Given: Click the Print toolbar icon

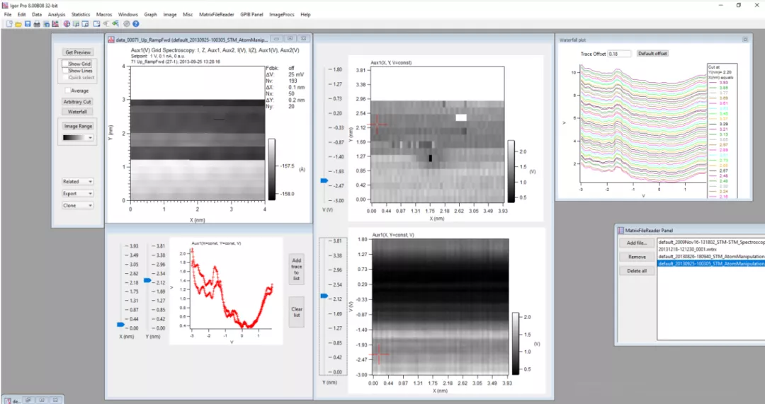Looking at the screenshot, I should (x=37, y=23).
